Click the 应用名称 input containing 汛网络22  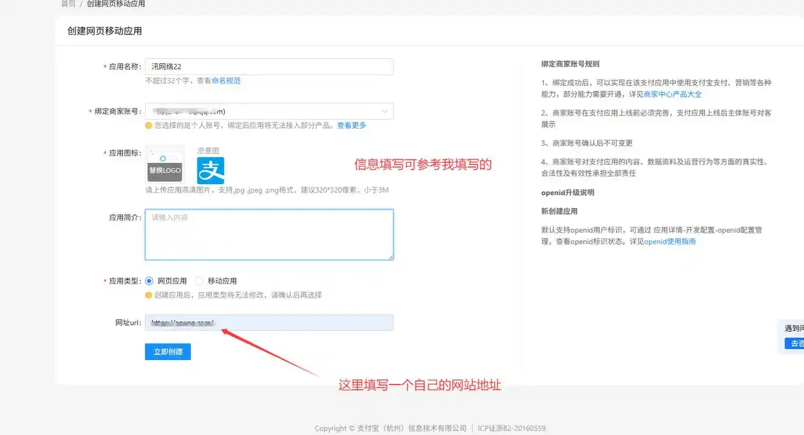269,67
